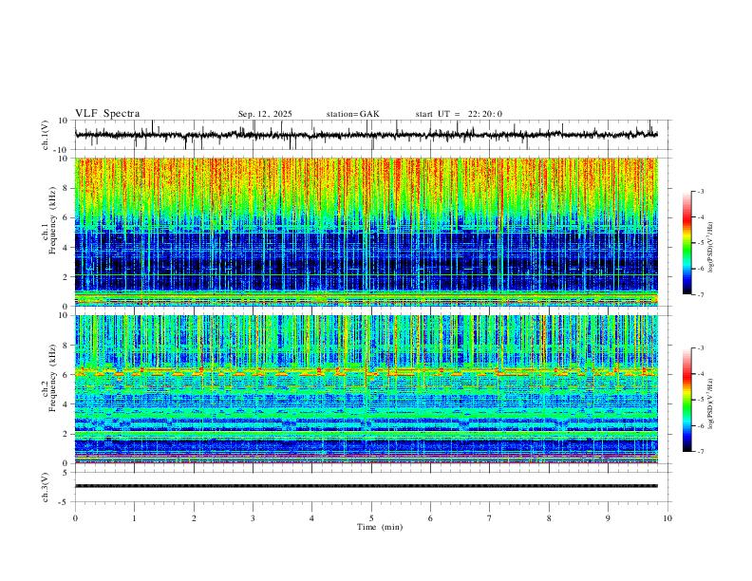Click the ch.1 voltage waveform trace

coord(367,135)
